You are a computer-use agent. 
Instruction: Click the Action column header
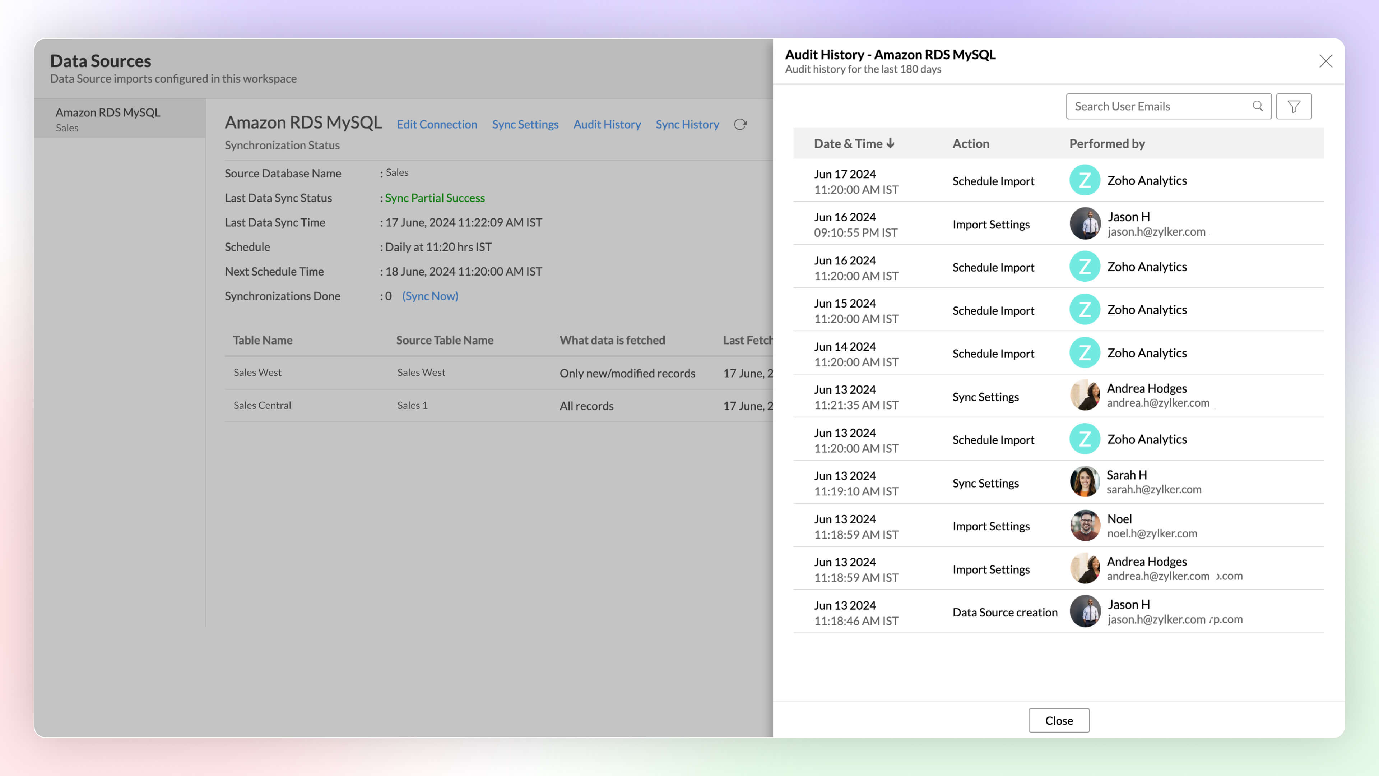click(x=971, y=144)
